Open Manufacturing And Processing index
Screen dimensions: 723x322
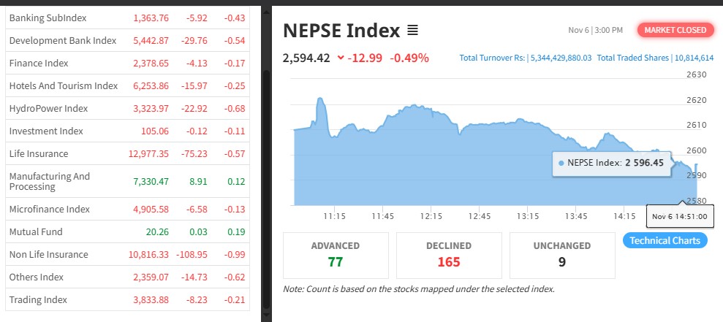coord(50,181)
